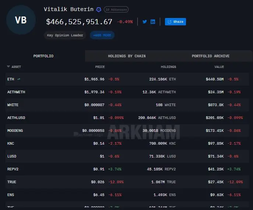
Task: Open Vitalik Buterin's Twitter profile icon
Action: (x=145, y=22)
